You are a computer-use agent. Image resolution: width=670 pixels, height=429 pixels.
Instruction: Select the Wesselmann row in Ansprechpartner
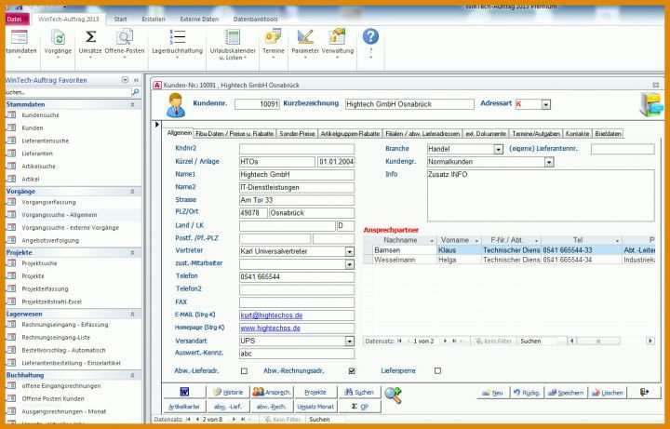pos(509,260)
